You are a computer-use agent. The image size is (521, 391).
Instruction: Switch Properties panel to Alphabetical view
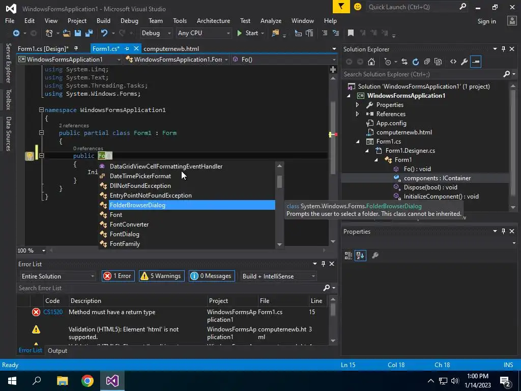360,256
